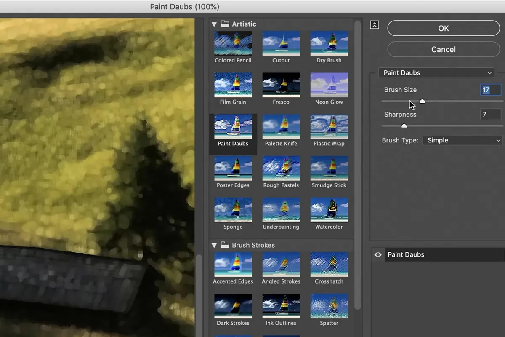Select the Paint Daubs effect layer row
Screen dimensions: 505x337
click(x=438, y=255)
